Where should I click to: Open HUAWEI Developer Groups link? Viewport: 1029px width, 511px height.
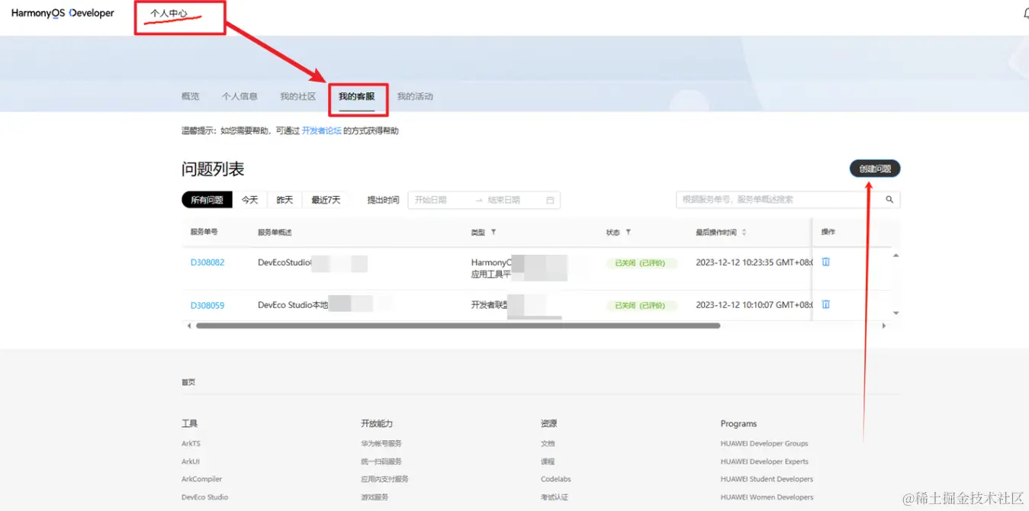(764, 443)
